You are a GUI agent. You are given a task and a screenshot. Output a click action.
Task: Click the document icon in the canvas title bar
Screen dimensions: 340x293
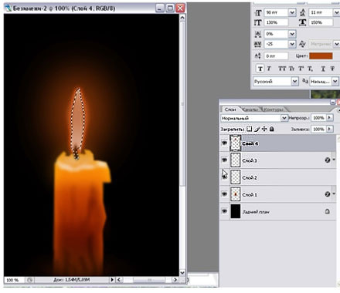tap(8, 8)
